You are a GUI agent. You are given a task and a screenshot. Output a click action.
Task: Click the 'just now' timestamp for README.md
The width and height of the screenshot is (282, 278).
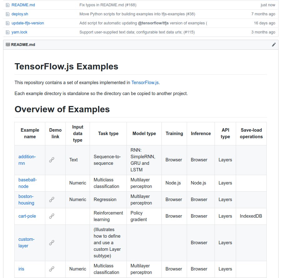coord(268,5)
